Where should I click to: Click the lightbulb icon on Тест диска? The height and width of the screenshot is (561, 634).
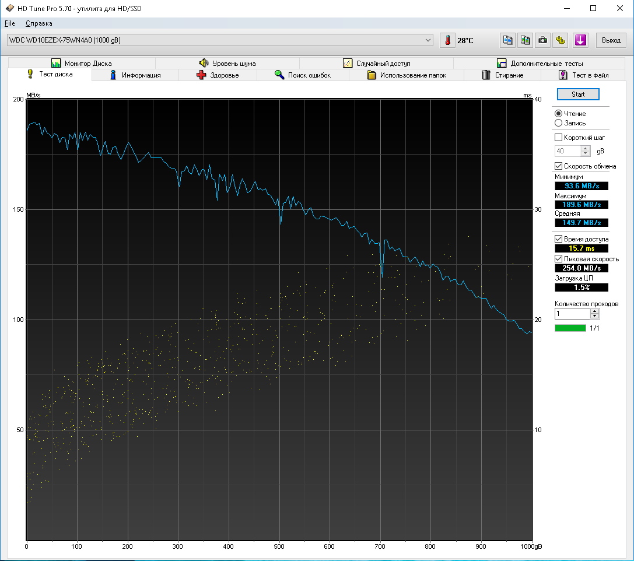[30, 73]
